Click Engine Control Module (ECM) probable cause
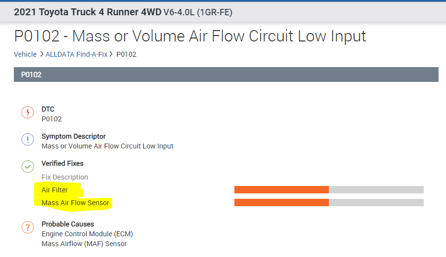Viewport: 446px width, 257px height. (87, 234)
